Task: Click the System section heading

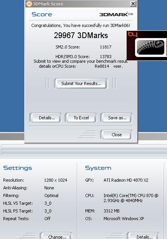Action: click(x=98, y=168)
